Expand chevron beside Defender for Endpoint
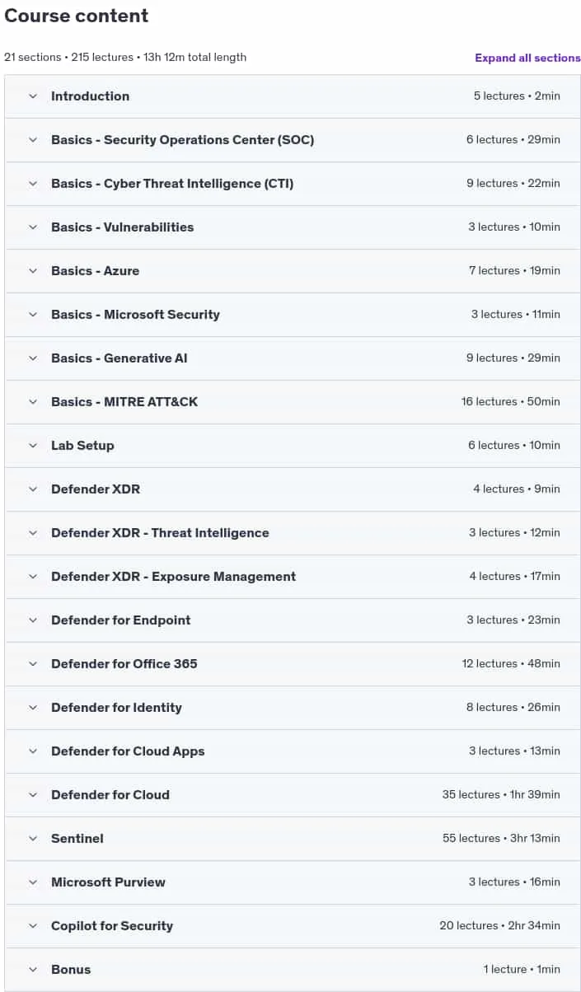 click(x=33, y=620)
